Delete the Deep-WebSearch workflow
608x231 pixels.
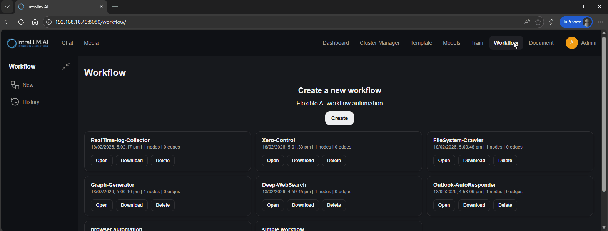(x=334, y=205)
